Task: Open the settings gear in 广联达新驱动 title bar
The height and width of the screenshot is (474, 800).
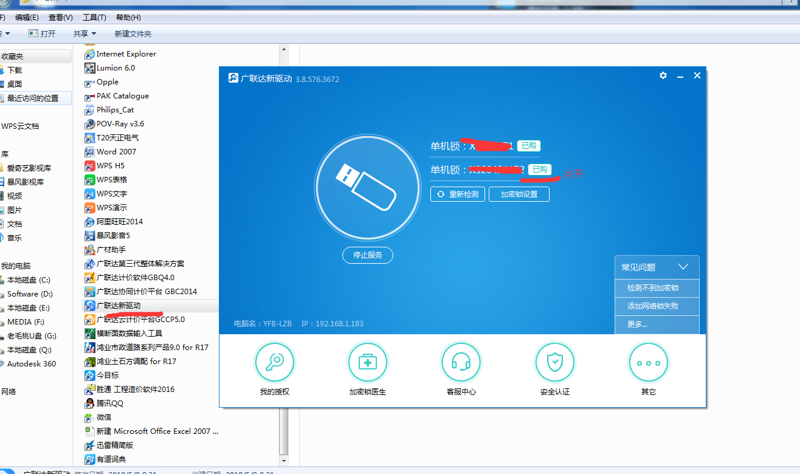Action: [x=663, y=75]
